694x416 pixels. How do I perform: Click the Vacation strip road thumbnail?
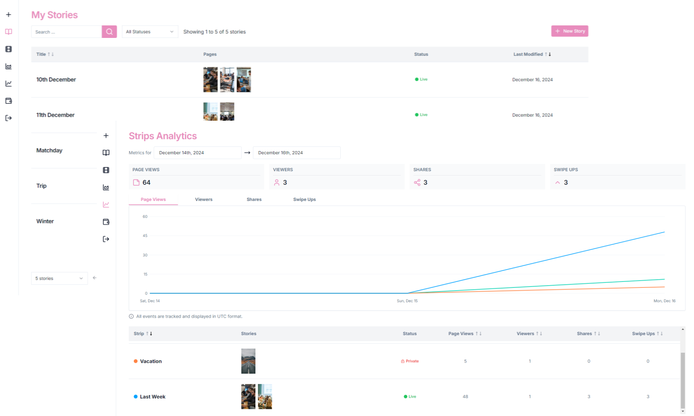coord(248,361)
